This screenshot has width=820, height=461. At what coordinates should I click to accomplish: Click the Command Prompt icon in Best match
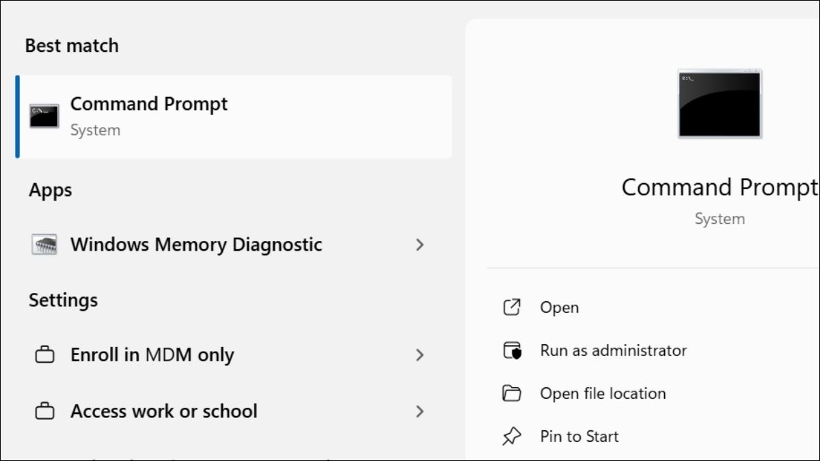pyautogui.click(x=42, y=116)
